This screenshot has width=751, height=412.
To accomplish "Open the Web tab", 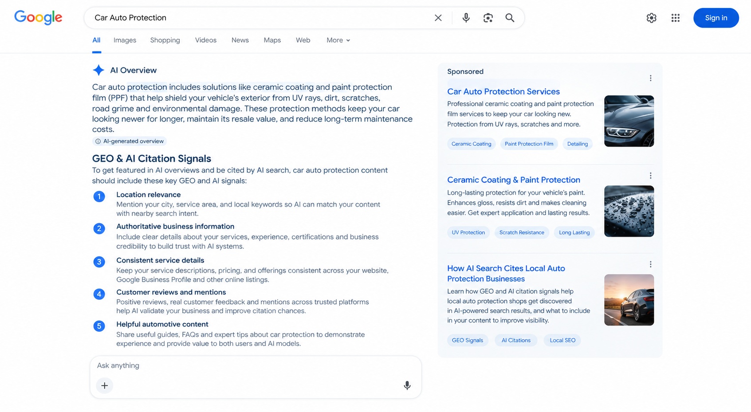I will tap(303, 40).
